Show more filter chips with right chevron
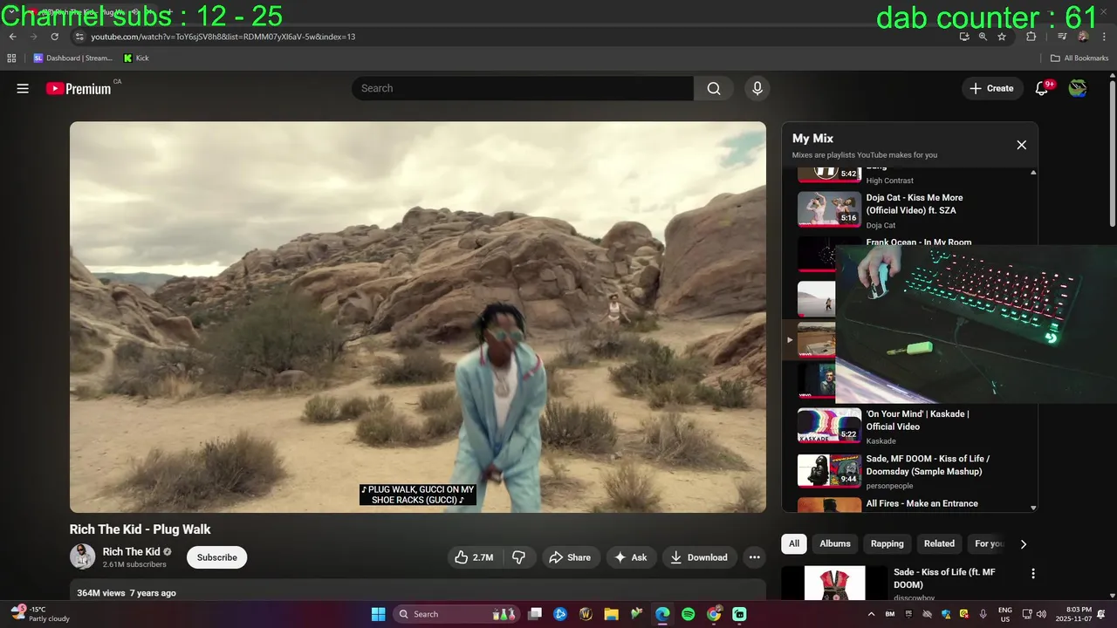 tap(1024, 543)
